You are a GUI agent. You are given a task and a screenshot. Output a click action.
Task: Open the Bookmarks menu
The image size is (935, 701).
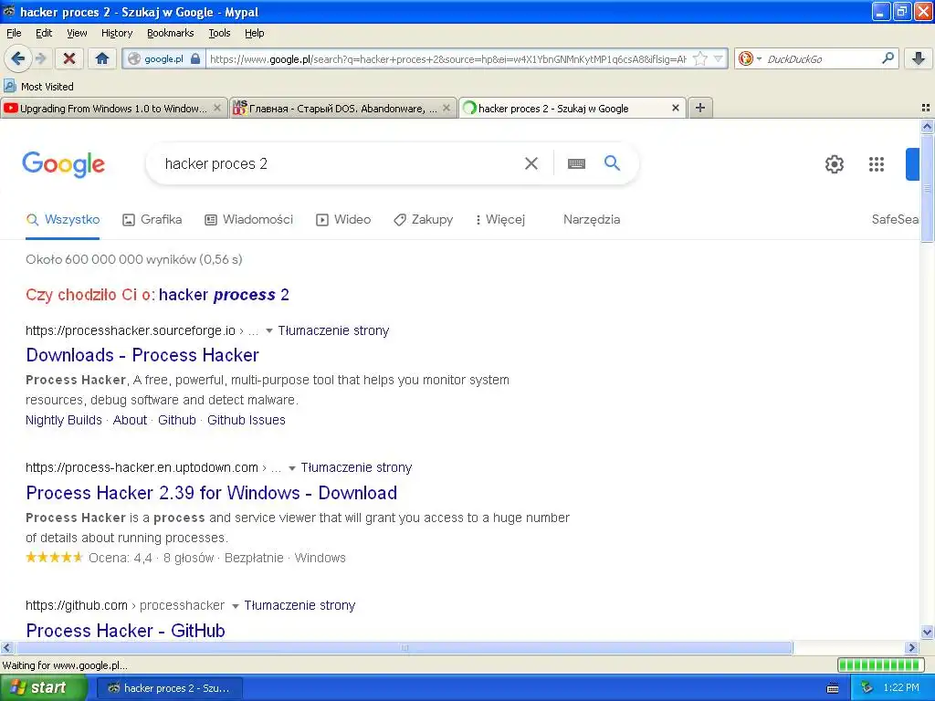[170, 33]
